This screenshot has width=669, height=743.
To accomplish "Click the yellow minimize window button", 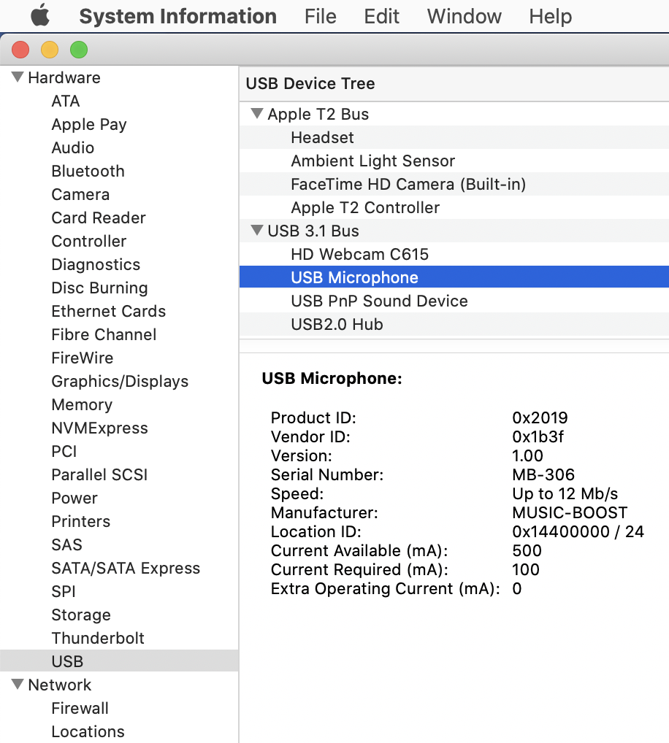I will pyautogui.click(x=50, y=50).
